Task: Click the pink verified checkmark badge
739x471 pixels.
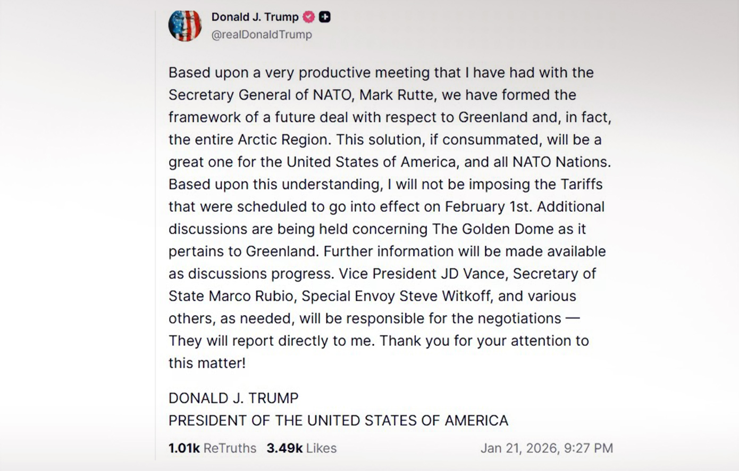Action: point(309,17)
